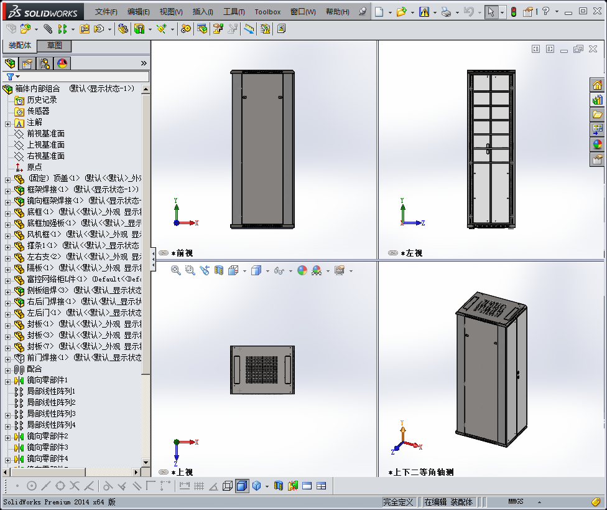607x510 pixels.
Task: Open the Options icon beside rebuild
Action: [x=527, y=12]
